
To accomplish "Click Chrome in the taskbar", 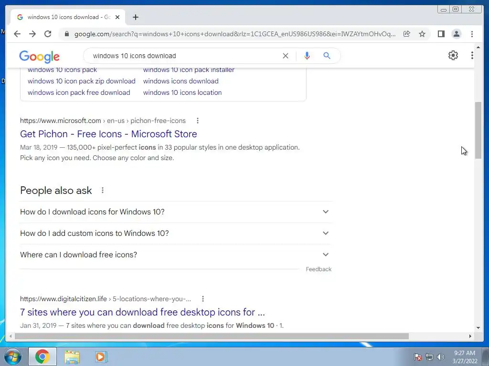I will 43,356.
